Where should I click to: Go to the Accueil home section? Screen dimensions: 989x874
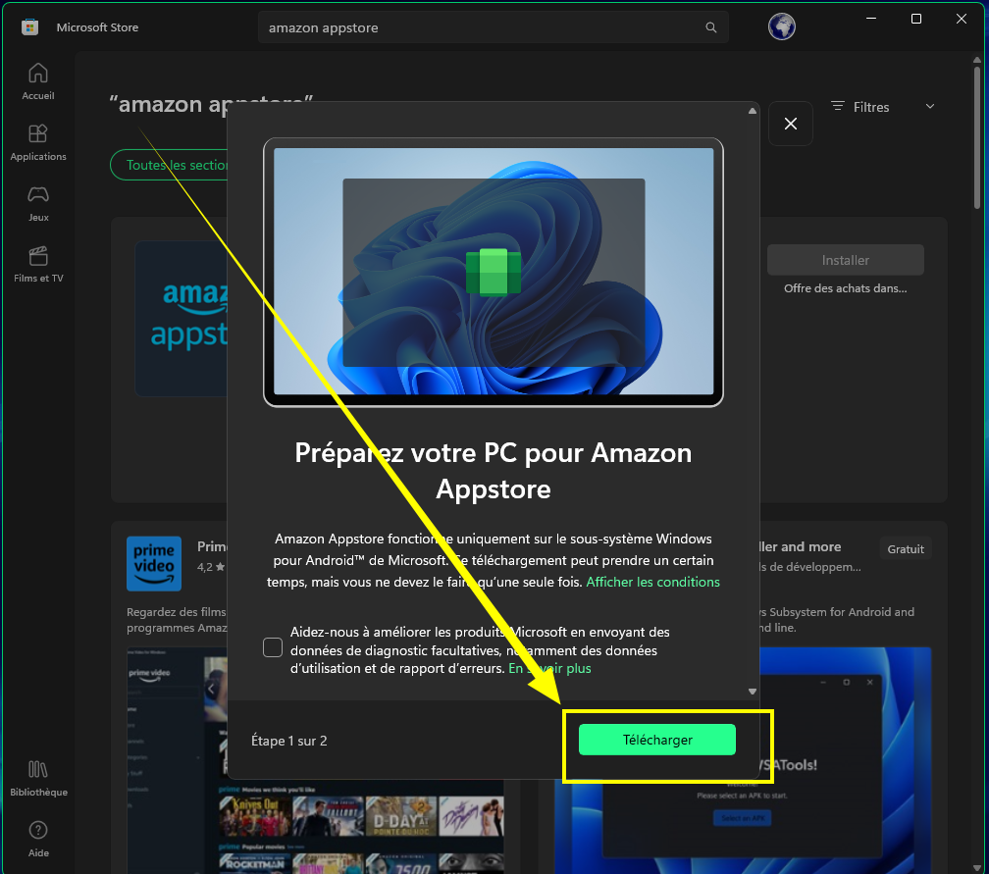[x=38, y=81]
